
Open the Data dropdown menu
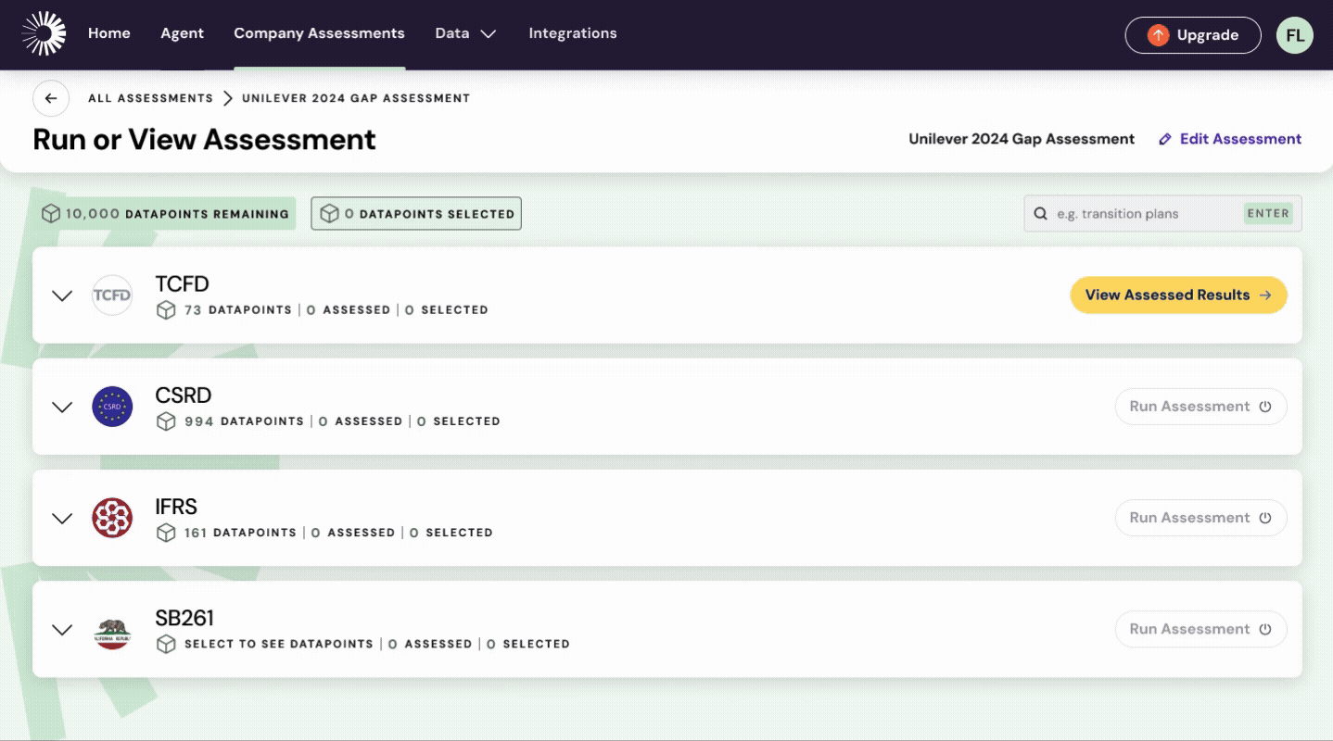tap(465, 33)
